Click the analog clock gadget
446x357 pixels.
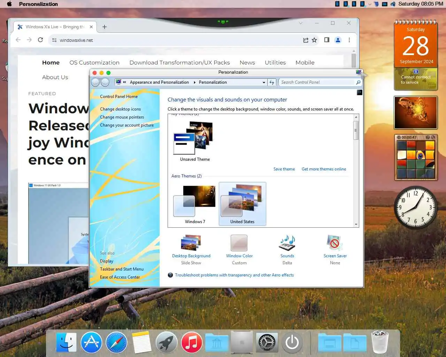click(x=416, y=207)
